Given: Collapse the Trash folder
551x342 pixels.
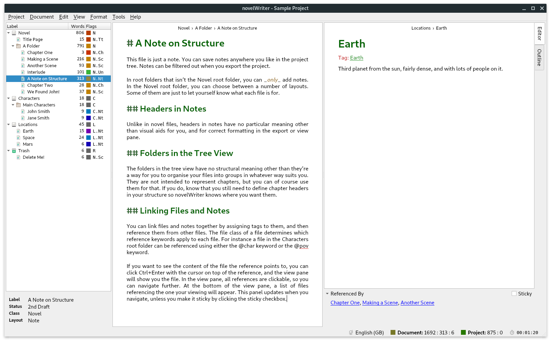Looking at the screenshot, I should [9, 151].
